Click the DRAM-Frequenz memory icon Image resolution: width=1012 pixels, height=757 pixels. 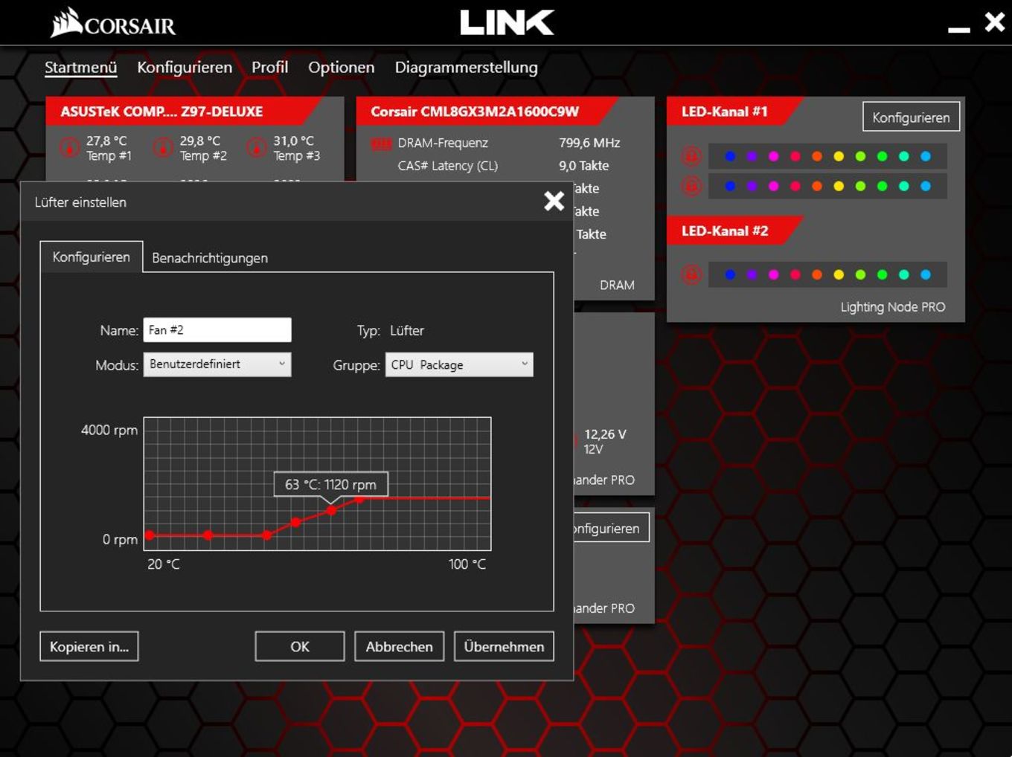[381, 144]
